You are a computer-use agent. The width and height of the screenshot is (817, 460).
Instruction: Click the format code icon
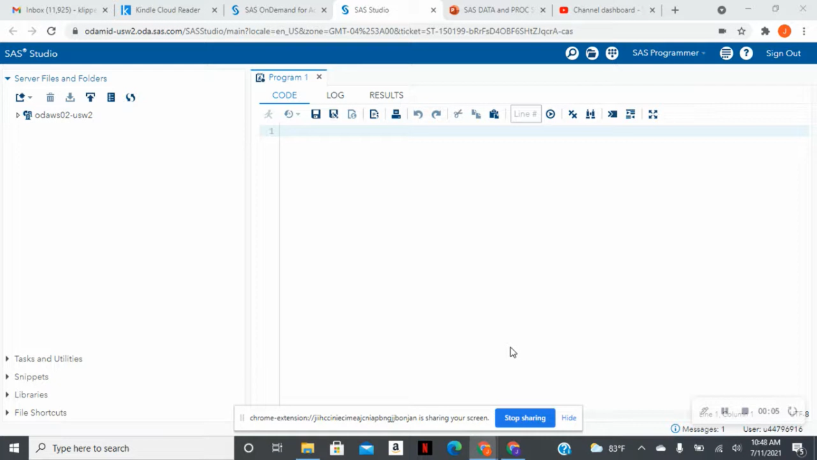(630, 114)
